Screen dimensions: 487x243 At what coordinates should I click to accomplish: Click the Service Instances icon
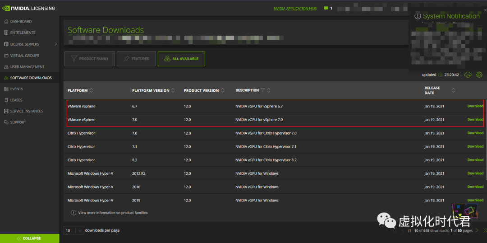(x=6, y=111)
